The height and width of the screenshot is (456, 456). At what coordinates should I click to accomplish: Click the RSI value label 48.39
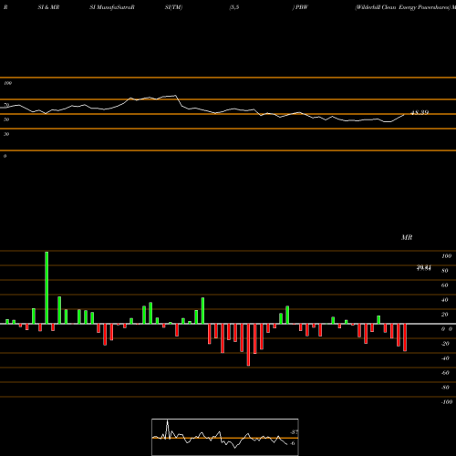[x=420, y=112]
